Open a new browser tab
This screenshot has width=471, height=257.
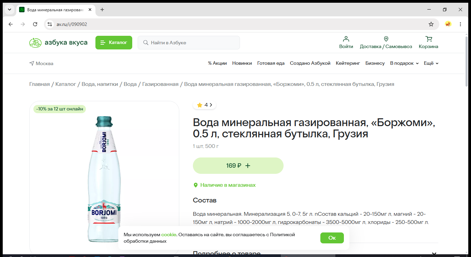tap(102, 10)
